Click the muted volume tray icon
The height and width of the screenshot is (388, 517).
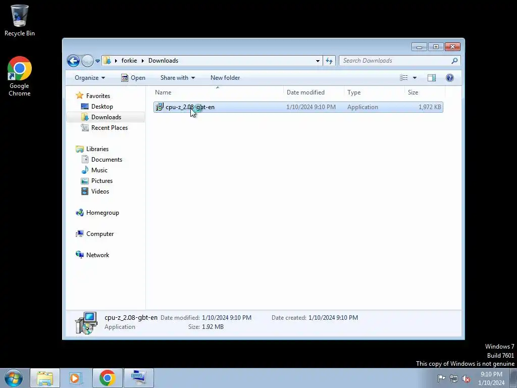(x=466, y=378)
